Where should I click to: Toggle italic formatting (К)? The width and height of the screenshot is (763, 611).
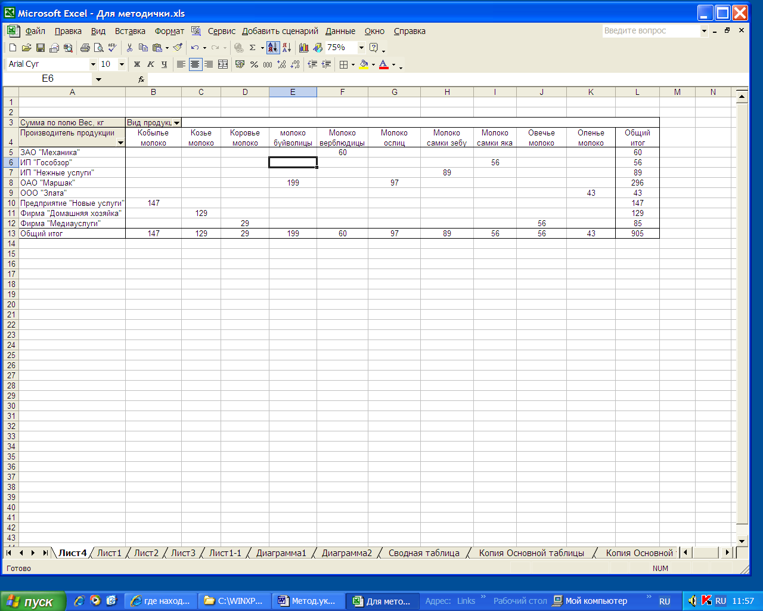pos(151,64)
